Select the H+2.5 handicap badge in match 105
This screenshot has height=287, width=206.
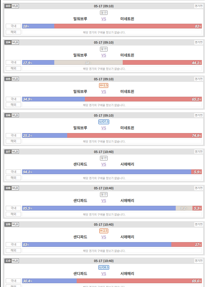(104, 85)
